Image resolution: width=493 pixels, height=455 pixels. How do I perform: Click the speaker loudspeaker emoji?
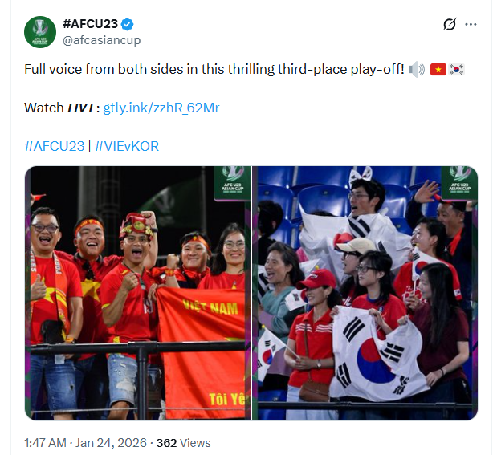pyautogui.click(x=417, y=70)
